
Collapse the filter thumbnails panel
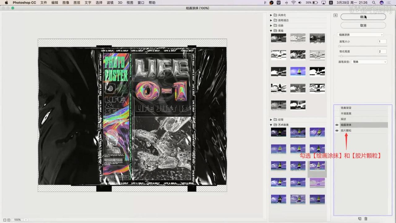click(335, 15)
